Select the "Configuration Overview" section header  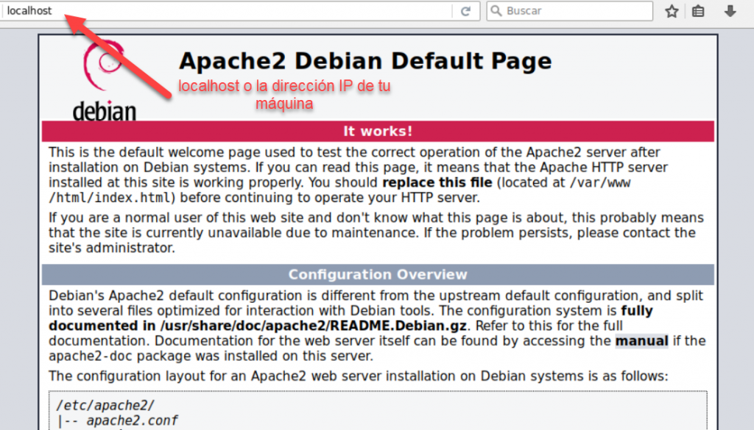(378, 274)
